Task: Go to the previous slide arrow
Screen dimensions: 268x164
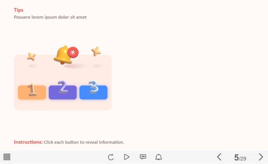Action: (219, 157)
